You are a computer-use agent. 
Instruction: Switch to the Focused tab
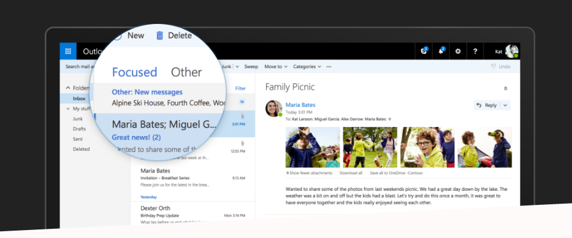point(134,72)
